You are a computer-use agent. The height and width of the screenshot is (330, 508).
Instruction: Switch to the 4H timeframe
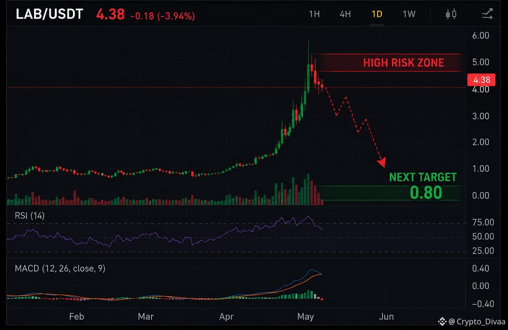(345, 14)
